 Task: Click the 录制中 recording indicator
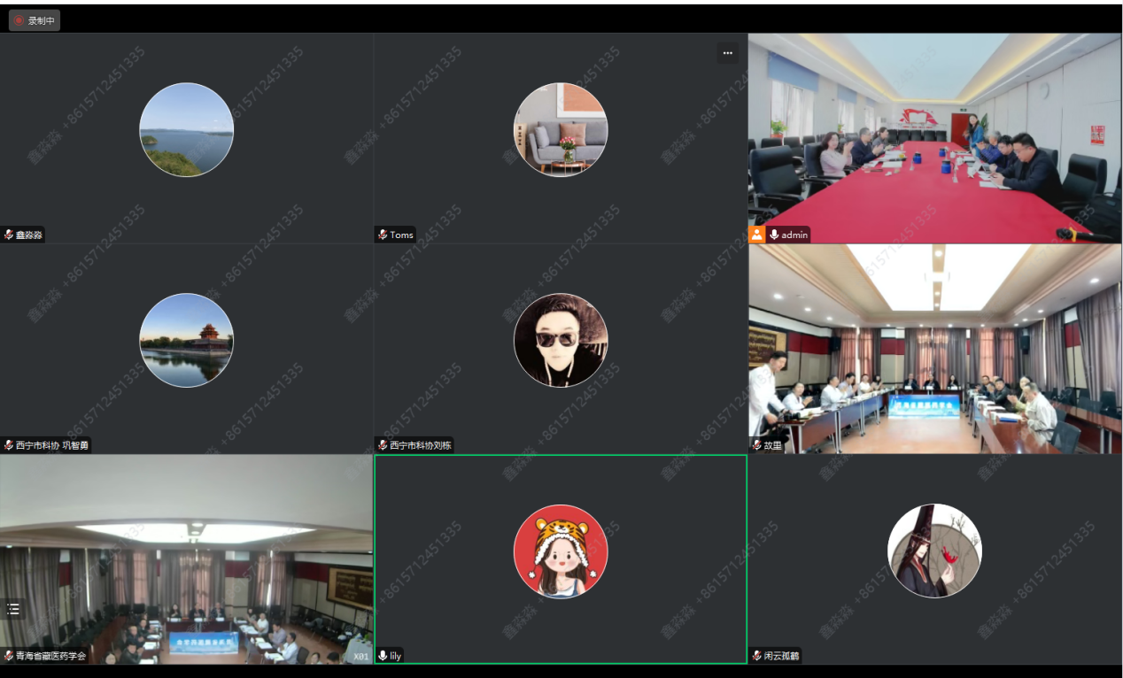tap(35, 20)
